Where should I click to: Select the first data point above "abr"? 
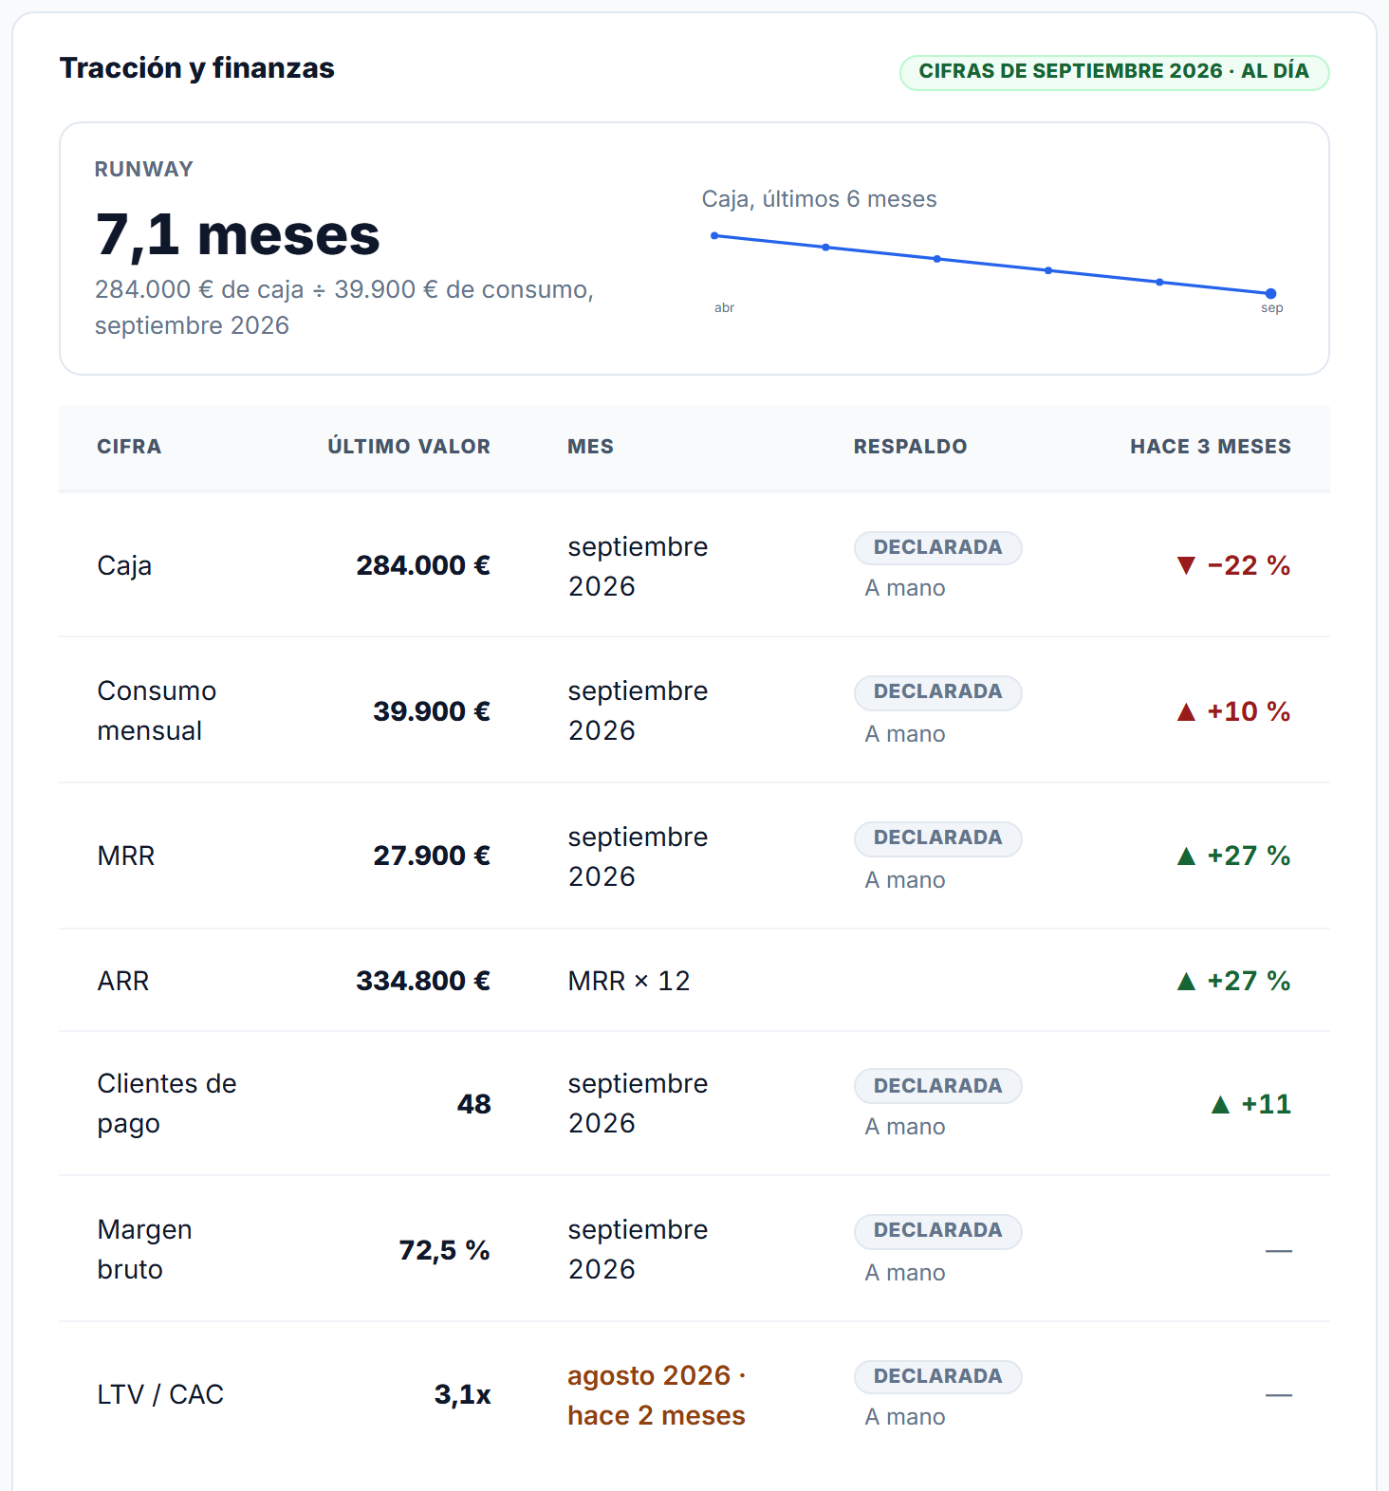[714, 236]
